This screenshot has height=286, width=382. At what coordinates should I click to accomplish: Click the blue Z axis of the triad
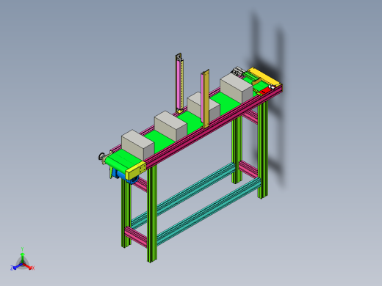[15, 267]
